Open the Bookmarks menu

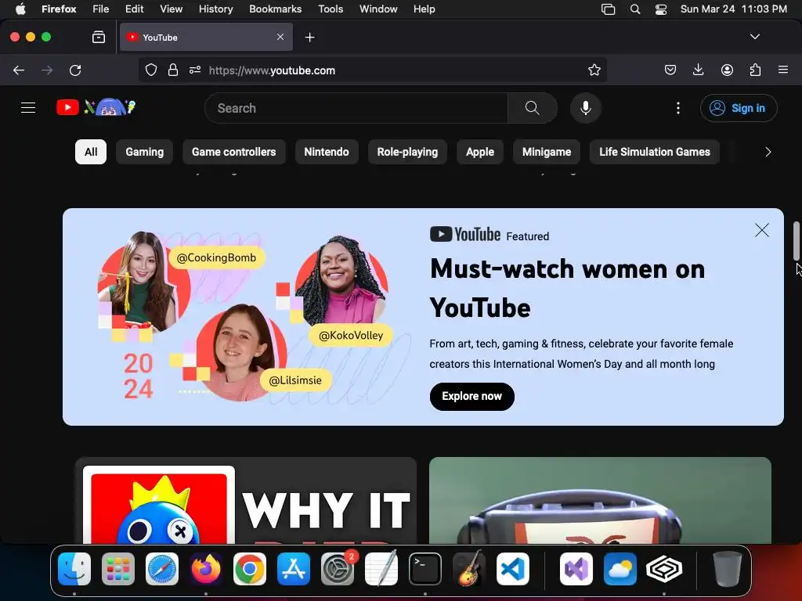coord(275,9)
